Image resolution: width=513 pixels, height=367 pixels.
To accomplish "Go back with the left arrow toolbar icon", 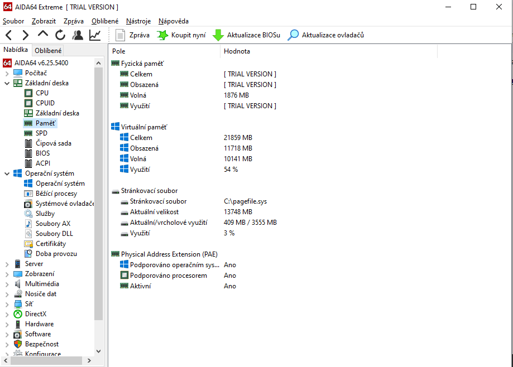I will click(9, 35).
